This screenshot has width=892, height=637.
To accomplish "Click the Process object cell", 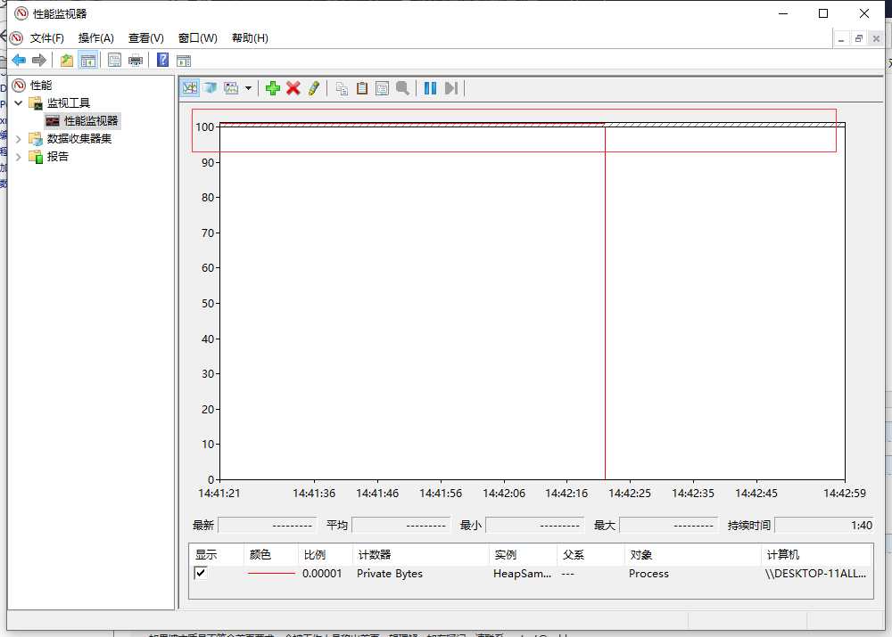I will 648,574.
